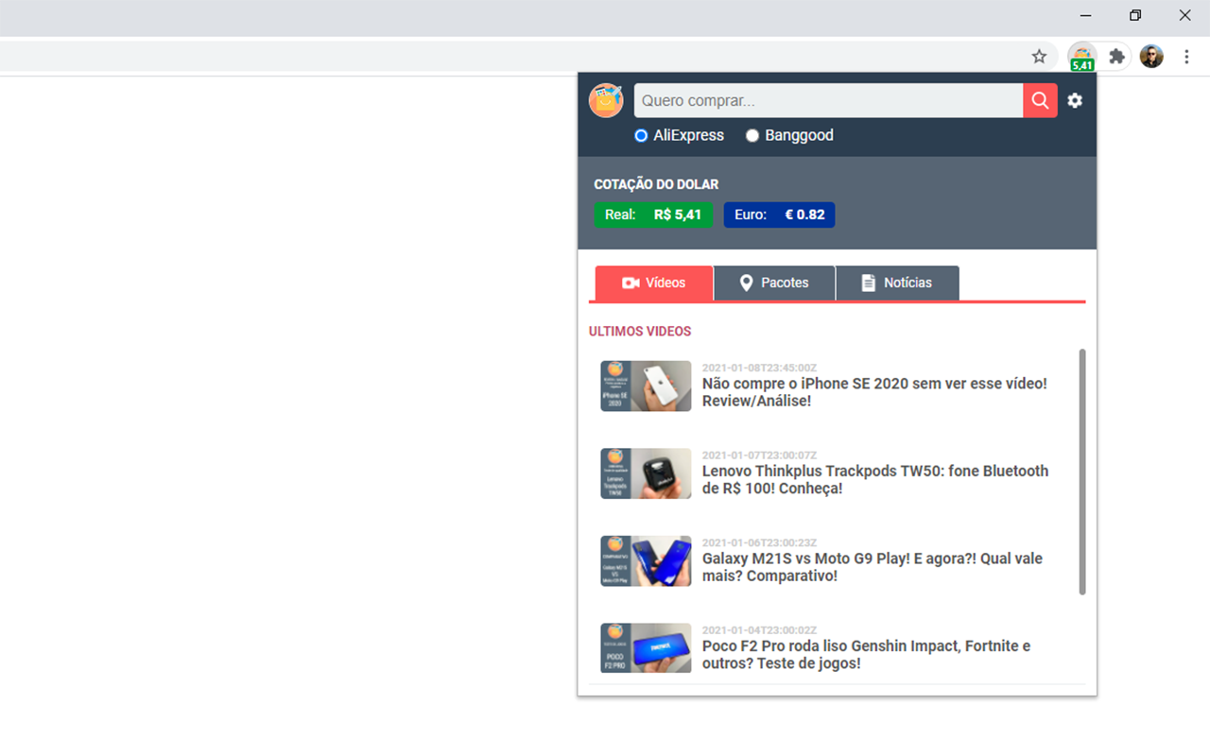Open Galaxy M21S vs Moto G9 Play title
Image resolution: width=1210 pixels, height=756 pixels.
pyautogui.click(x=873, y=567)
